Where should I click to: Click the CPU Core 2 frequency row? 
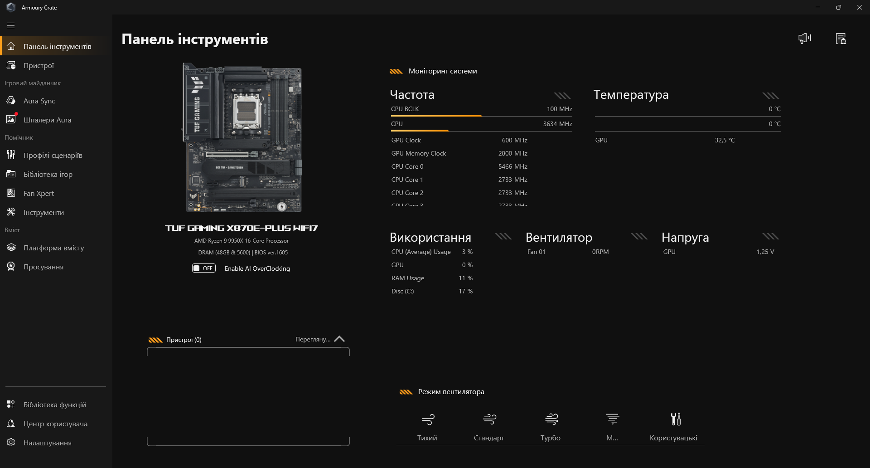pyautogui.click(x=459, y=193)
